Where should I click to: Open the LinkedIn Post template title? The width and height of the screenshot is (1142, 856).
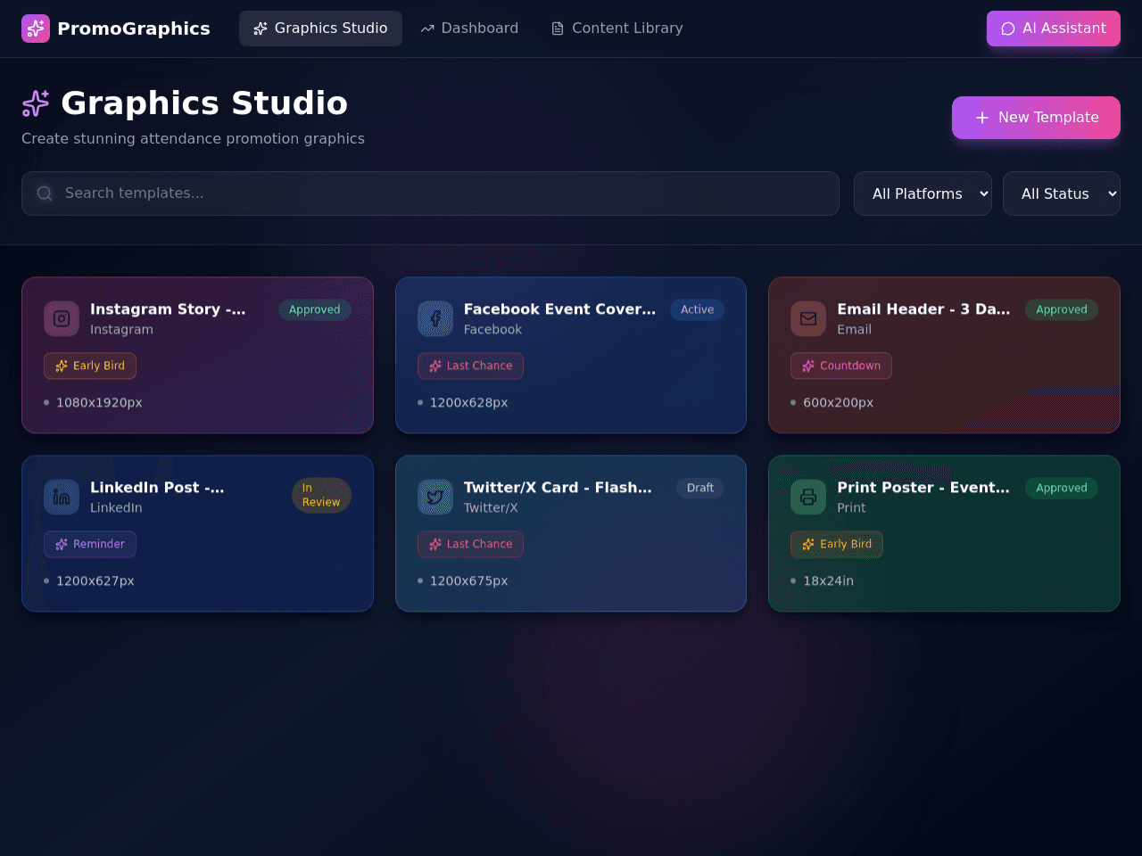[x=157, y=488]
